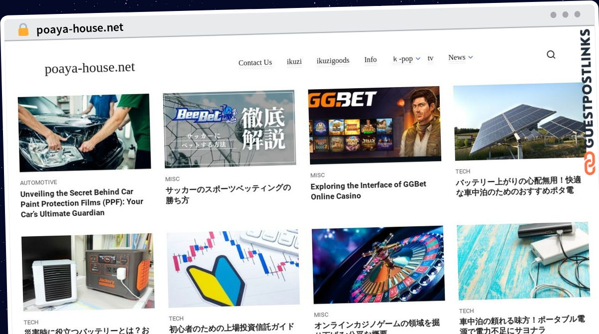The width and height of the screenshot is (599, 334).
Task: Open the News menu item
Action: point(457,57)
